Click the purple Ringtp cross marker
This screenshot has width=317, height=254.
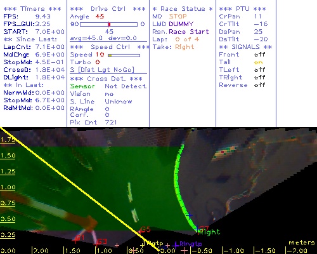click(x=175, y=245)
